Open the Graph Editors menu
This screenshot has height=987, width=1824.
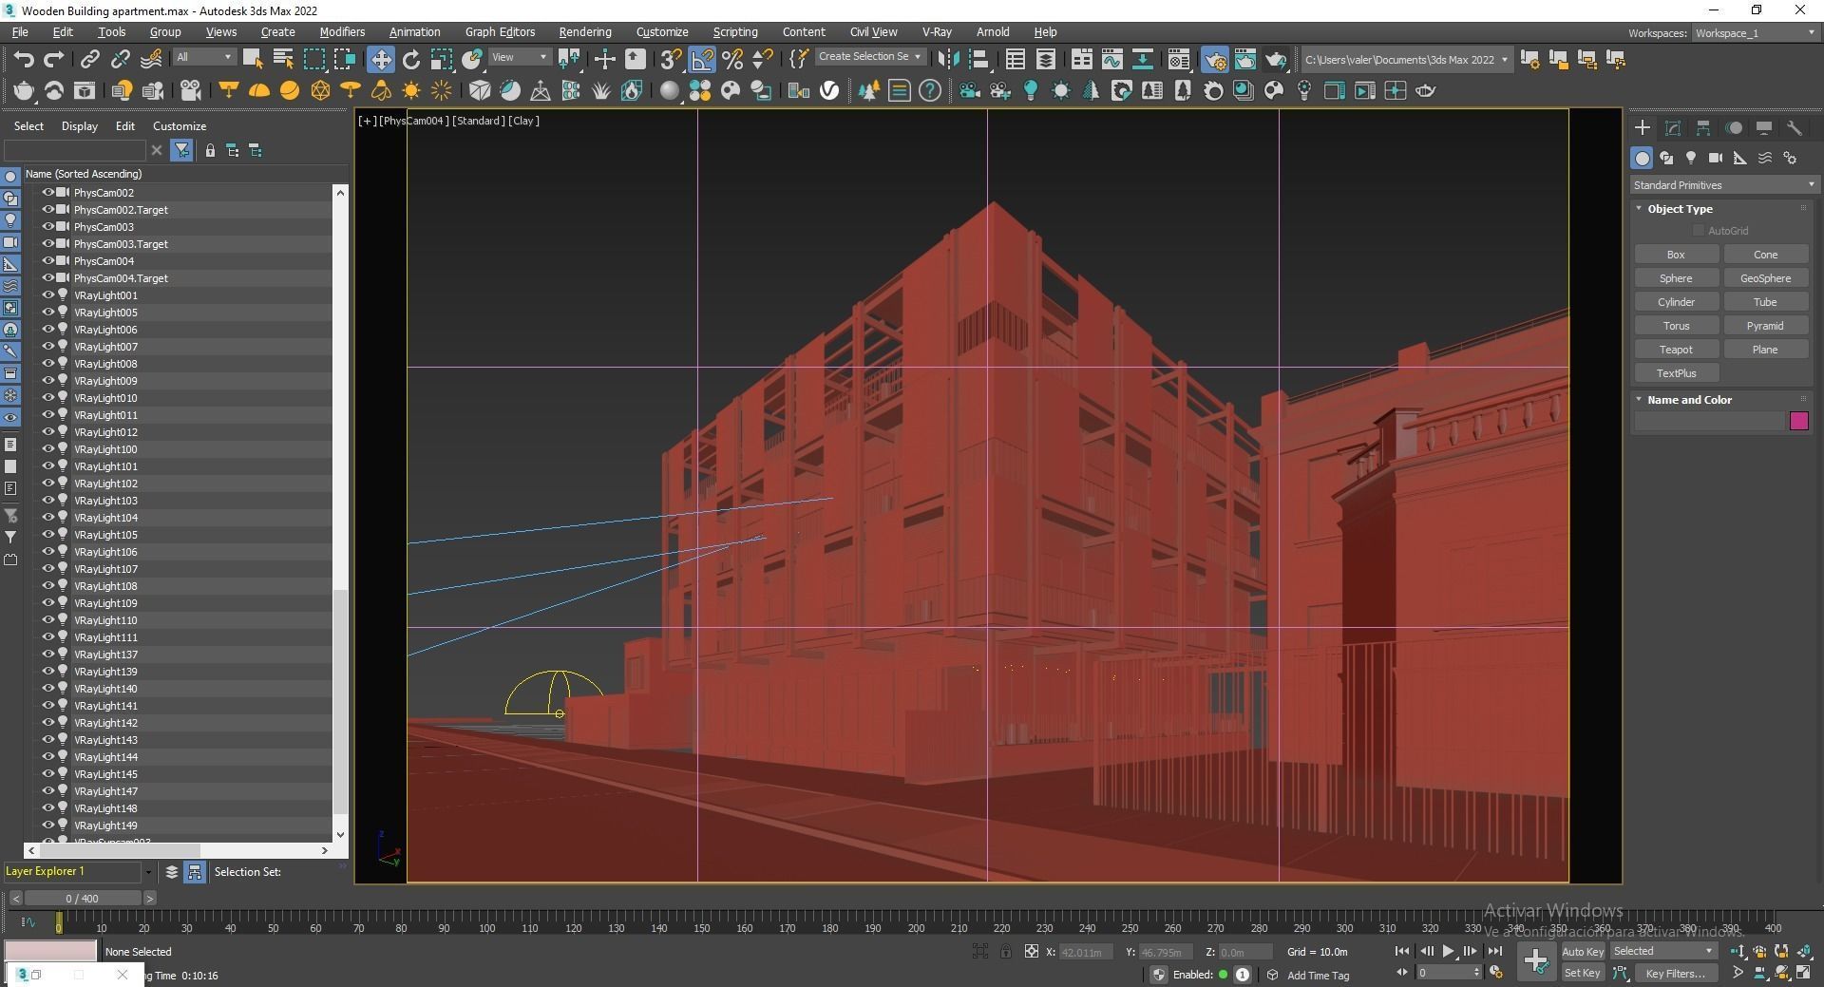(x=500, y=32)
